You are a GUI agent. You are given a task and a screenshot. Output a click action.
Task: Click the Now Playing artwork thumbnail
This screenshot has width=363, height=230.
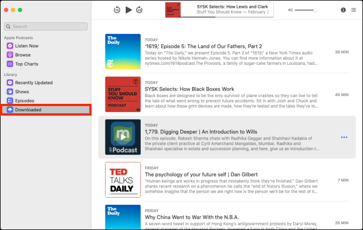[173, 10]
